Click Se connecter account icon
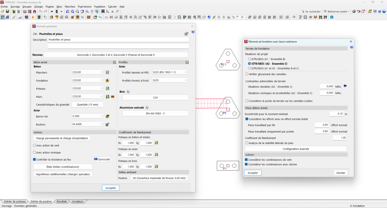Viewport: 387px width, 208px height. [x=303, y=11]
